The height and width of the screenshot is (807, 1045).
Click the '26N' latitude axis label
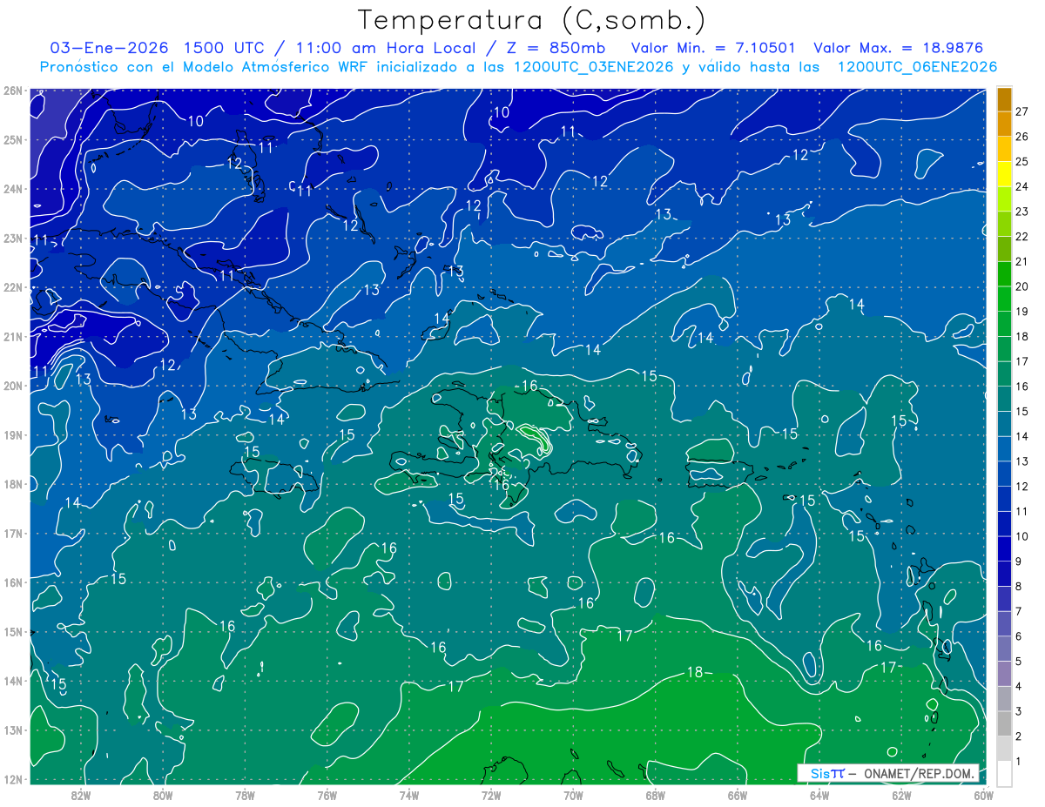coord(12,91)
